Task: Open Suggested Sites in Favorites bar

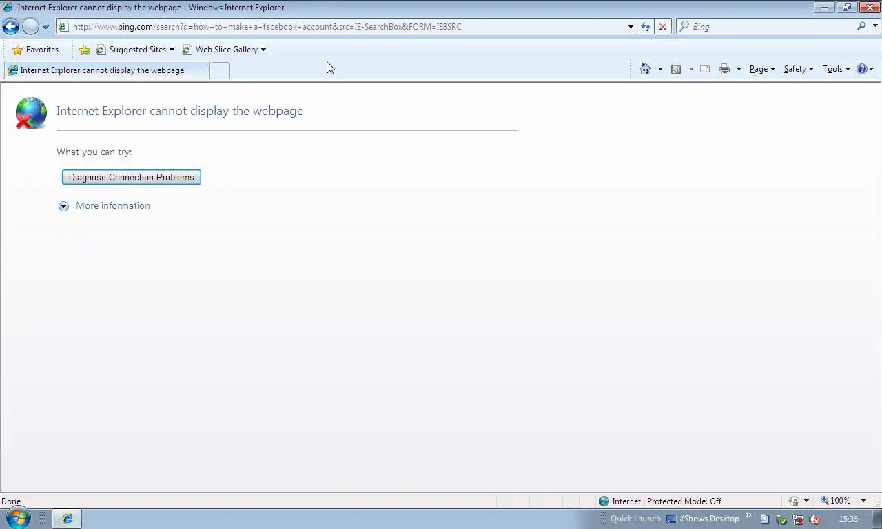Action: (135, 50)
